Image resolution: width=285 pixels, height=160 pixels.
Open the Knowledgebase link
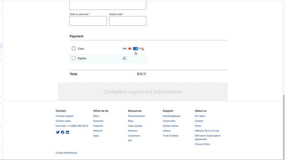(171, 116)
